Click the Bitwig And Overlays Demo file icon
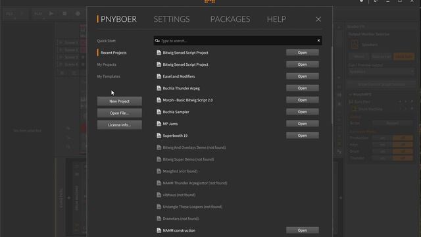Image resolution: width=421 pixels, height=237 pixels. [x=159, y=147]
